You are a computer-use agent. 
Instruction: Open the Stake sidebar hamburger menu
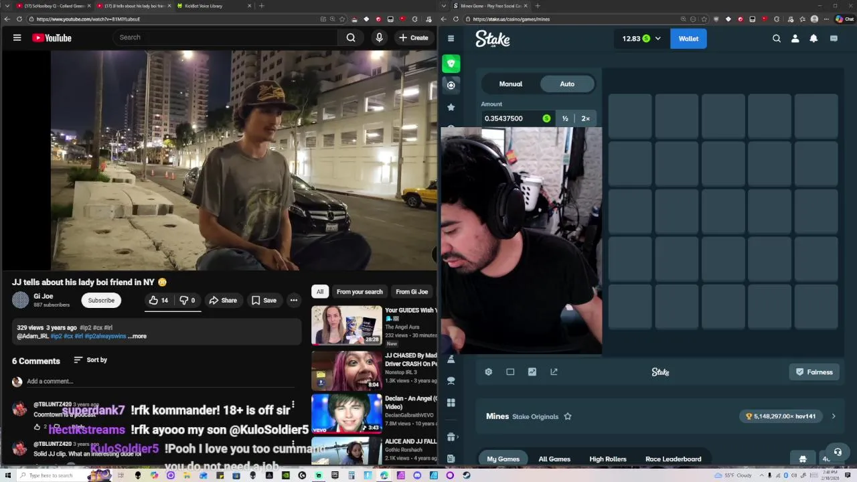451,38
